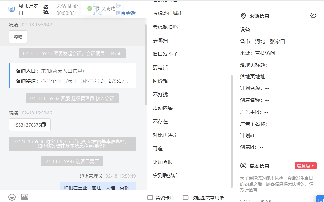Screen dimensions: 324x202
Task: Click the chat history vertical scrollbar
Action: pyautogui.click(x=145, y=65)
